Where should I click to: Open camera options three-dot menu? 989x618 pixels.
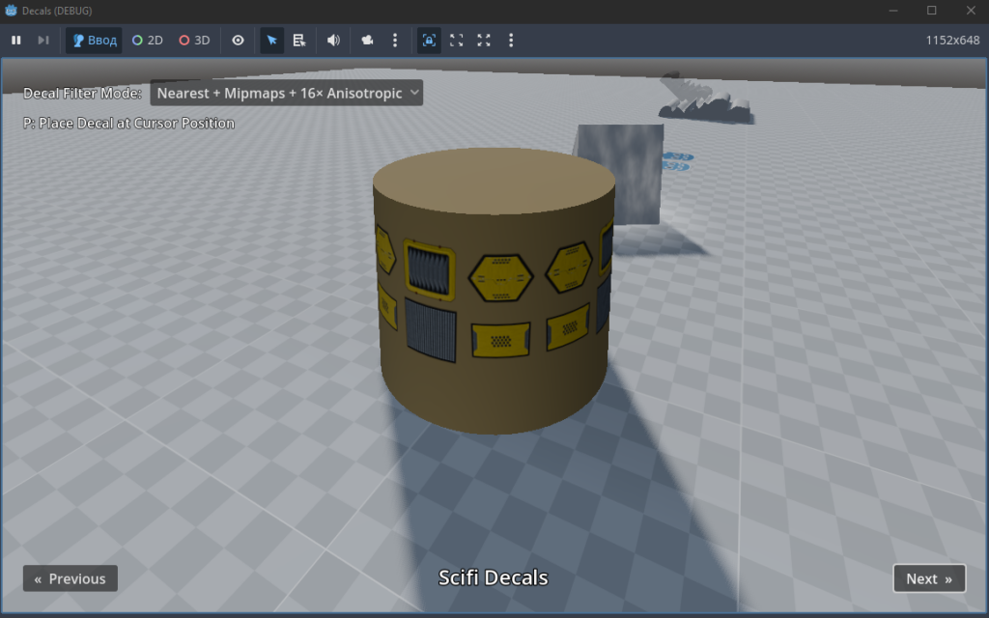click(x=395, y=41)
